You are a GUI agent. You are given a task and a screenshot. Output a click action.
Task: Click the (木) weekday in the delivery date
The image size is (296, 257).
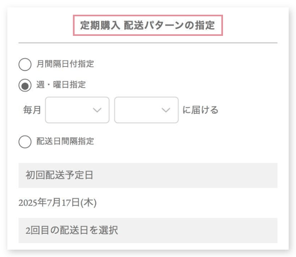88,202
